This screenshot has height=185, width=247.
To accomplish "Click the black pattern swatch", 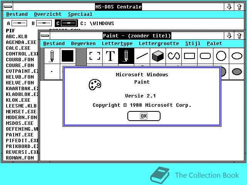I will point(68,56).
